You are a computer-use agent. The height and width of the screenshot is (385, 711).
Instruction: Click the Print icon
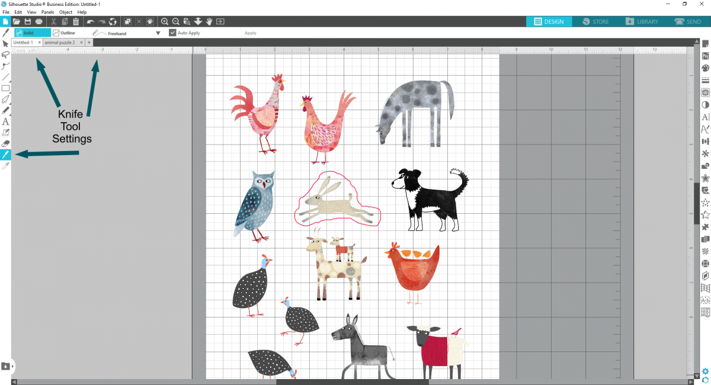pos(39,21)
